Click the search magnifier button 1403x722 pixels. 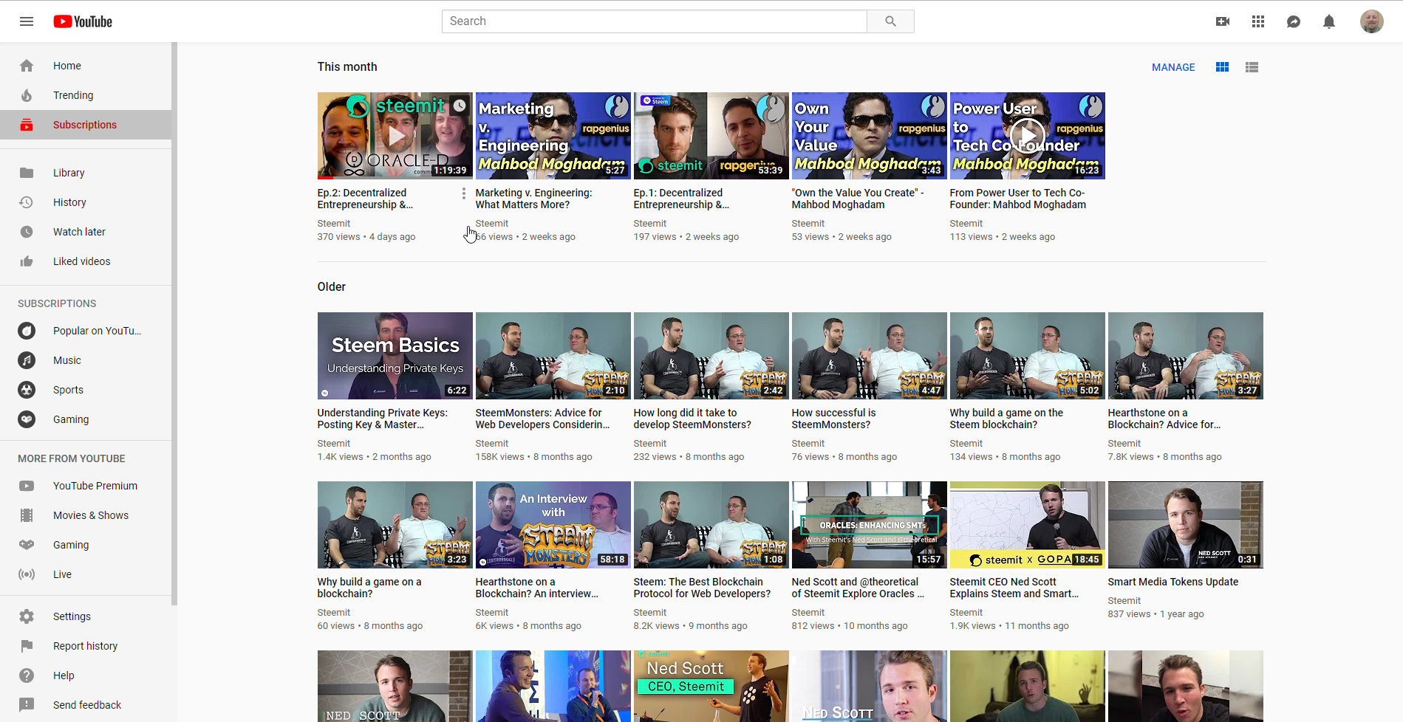point(890,21)
